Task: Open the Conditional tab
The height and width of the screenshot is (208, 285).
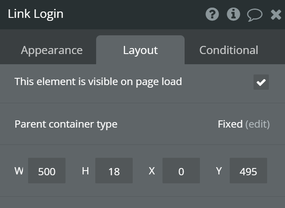Action: click(228, 50)
